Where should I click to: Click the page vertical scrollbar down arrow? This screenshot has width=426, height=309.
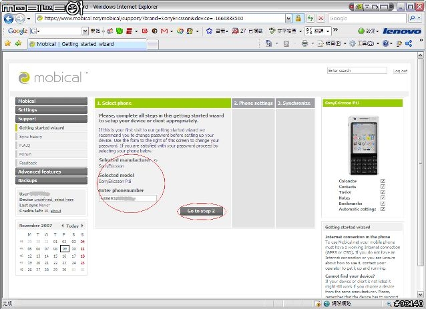420,294
